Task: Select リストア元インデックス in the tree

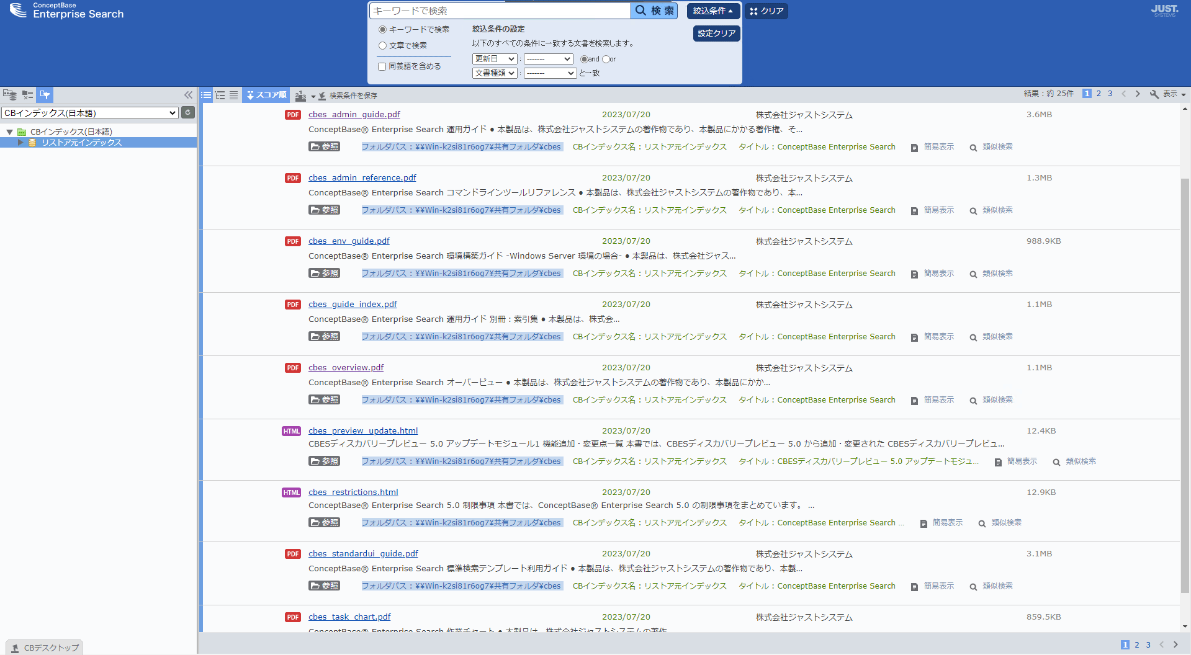Action: pos(81,143)
